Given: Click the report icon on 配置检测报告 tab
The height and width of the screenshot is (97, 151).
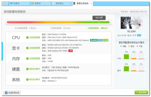Looking at the screenshot, I should coord(74,3).
